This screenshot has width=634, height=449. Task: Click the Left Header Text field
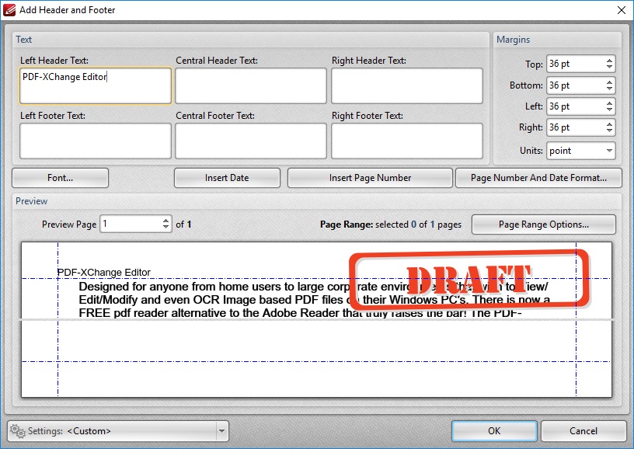pyautogui.click(x=93, y=85)
